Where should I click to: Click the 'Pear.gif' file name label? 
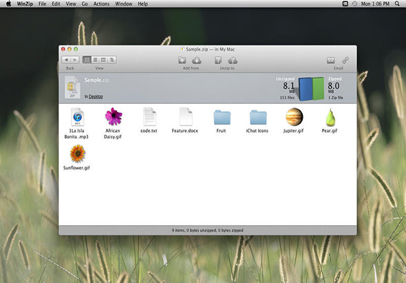click(x=330, y=131)
